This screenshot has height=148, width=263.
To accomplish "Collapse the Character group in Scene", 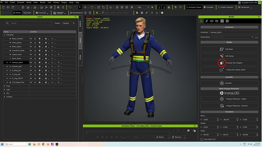I will point(5,35).
